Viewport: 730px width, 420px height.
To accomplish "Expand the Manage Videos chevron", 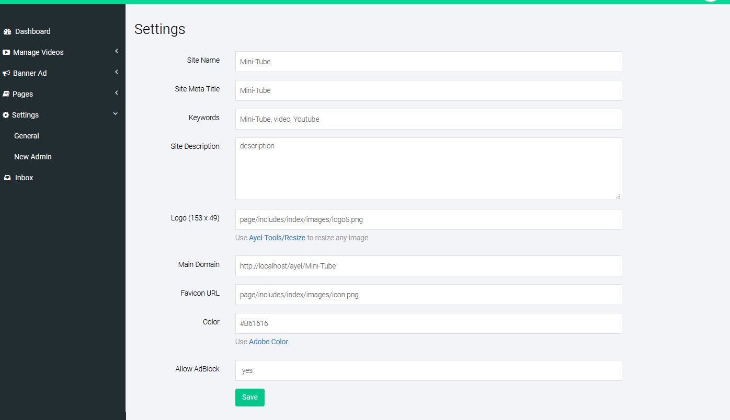I will click(x=116, y=51).
